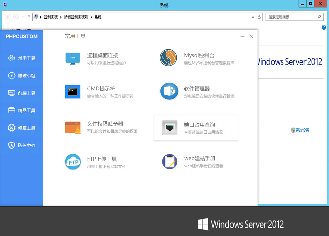The image size is (329, 236).
Task: Minimize the PHPCUSTOM tool window
Action: (242, 36)
